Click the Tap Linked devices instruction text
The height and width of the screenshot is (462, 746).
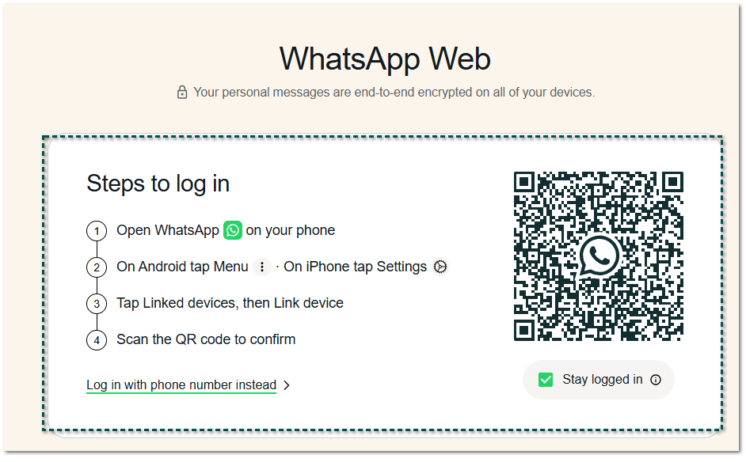click(230, 303)
